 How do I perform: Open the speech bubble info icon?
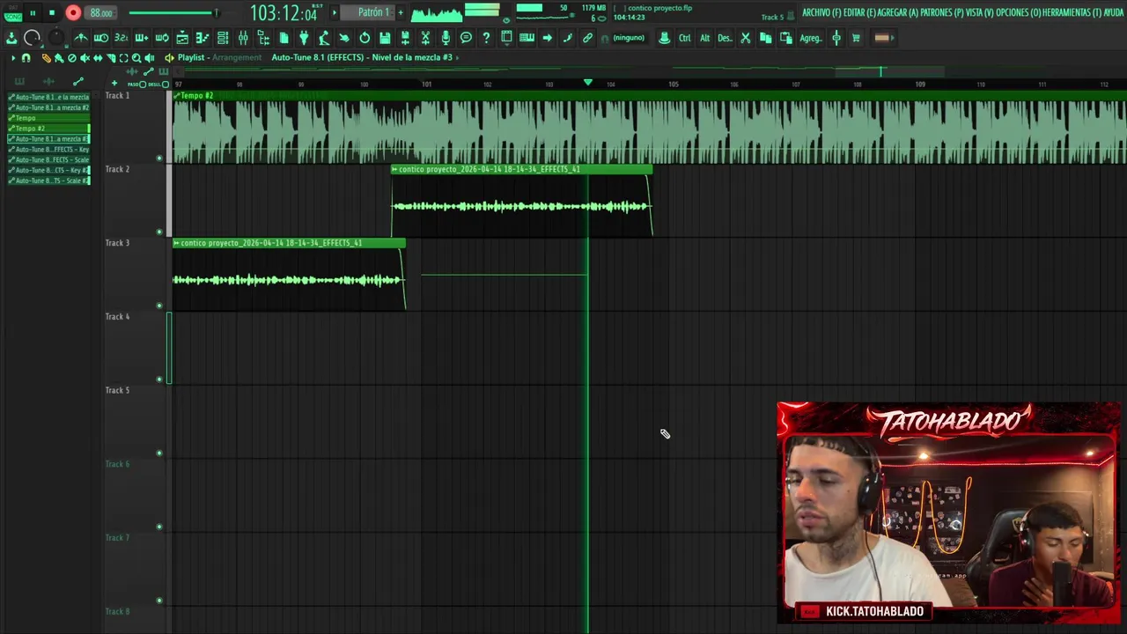[466, 38]
